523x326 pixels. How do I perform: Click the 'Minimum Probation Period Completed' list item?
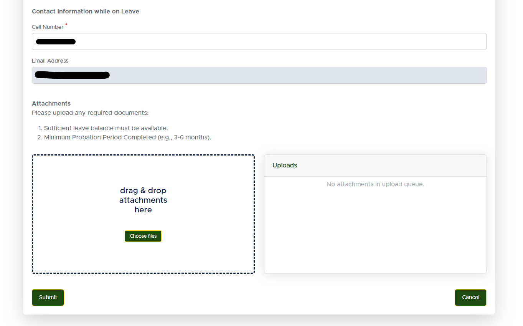pos(127,137)
